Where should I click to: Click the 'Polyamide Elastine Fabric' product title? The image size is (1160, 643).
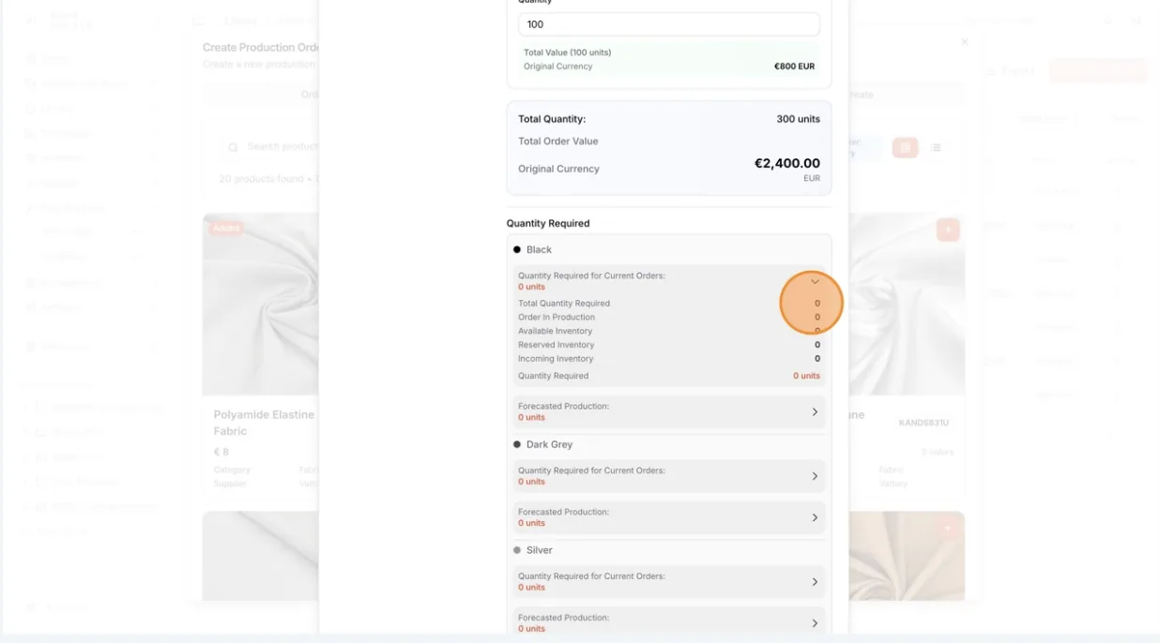click(264, 423)
